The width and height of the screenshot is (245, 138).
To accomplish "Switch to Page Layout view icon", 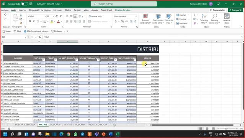I will [x=207, y=129].
